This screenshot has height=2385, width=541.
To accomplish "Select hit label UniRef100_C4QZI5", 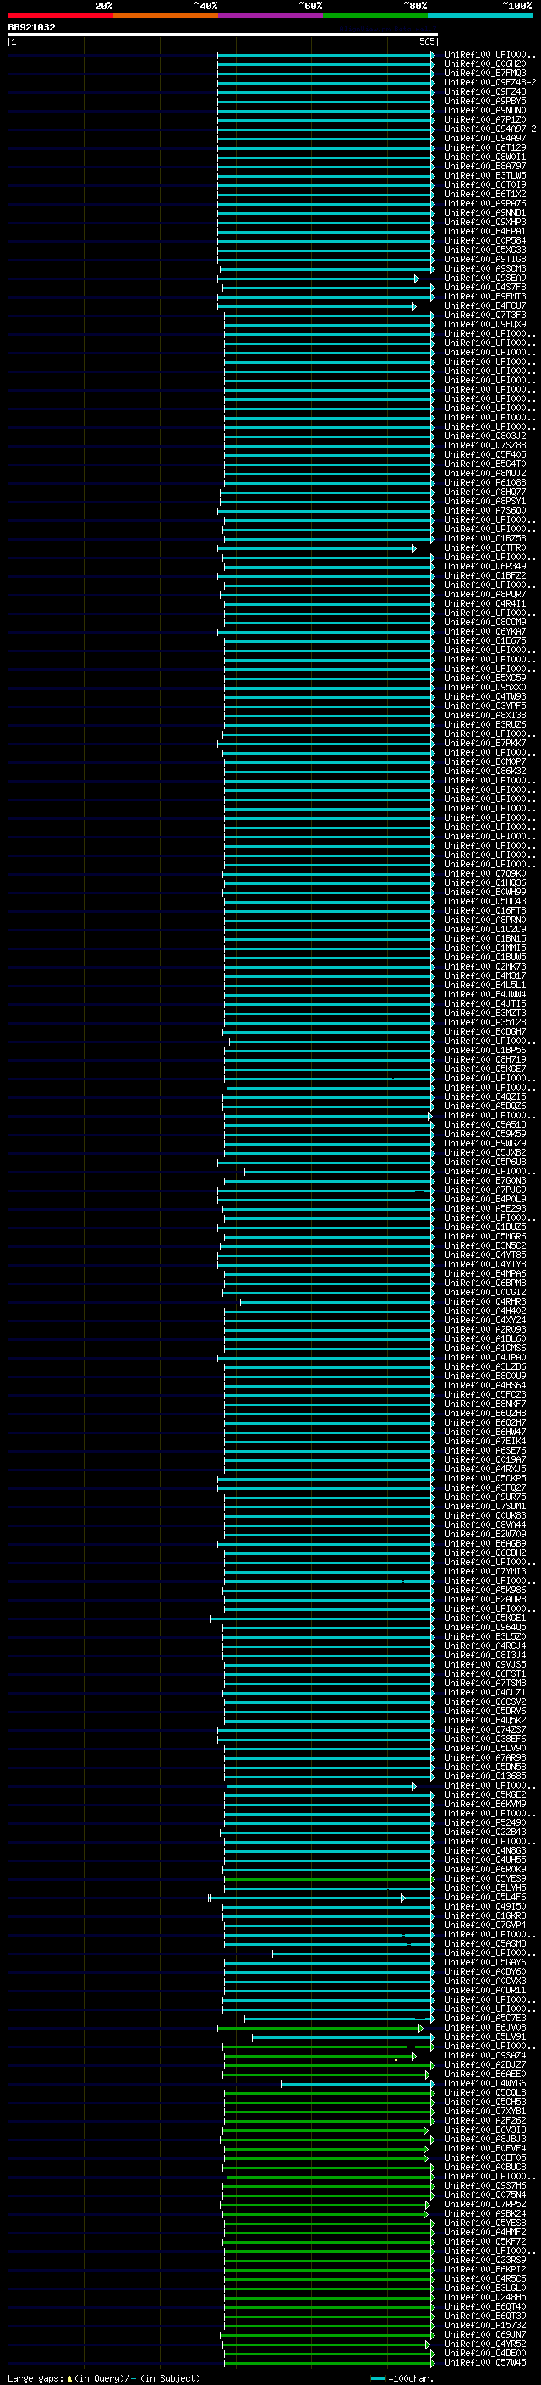I will 484,1096.
